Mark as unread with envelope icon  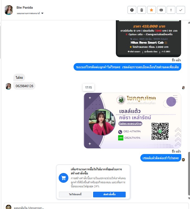pyautogui.click(x=161, y=10)
